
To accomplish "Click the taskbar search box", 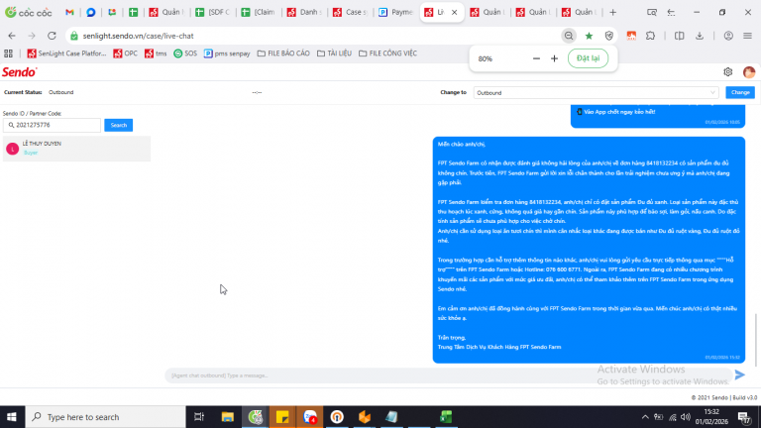I will 105,417.
